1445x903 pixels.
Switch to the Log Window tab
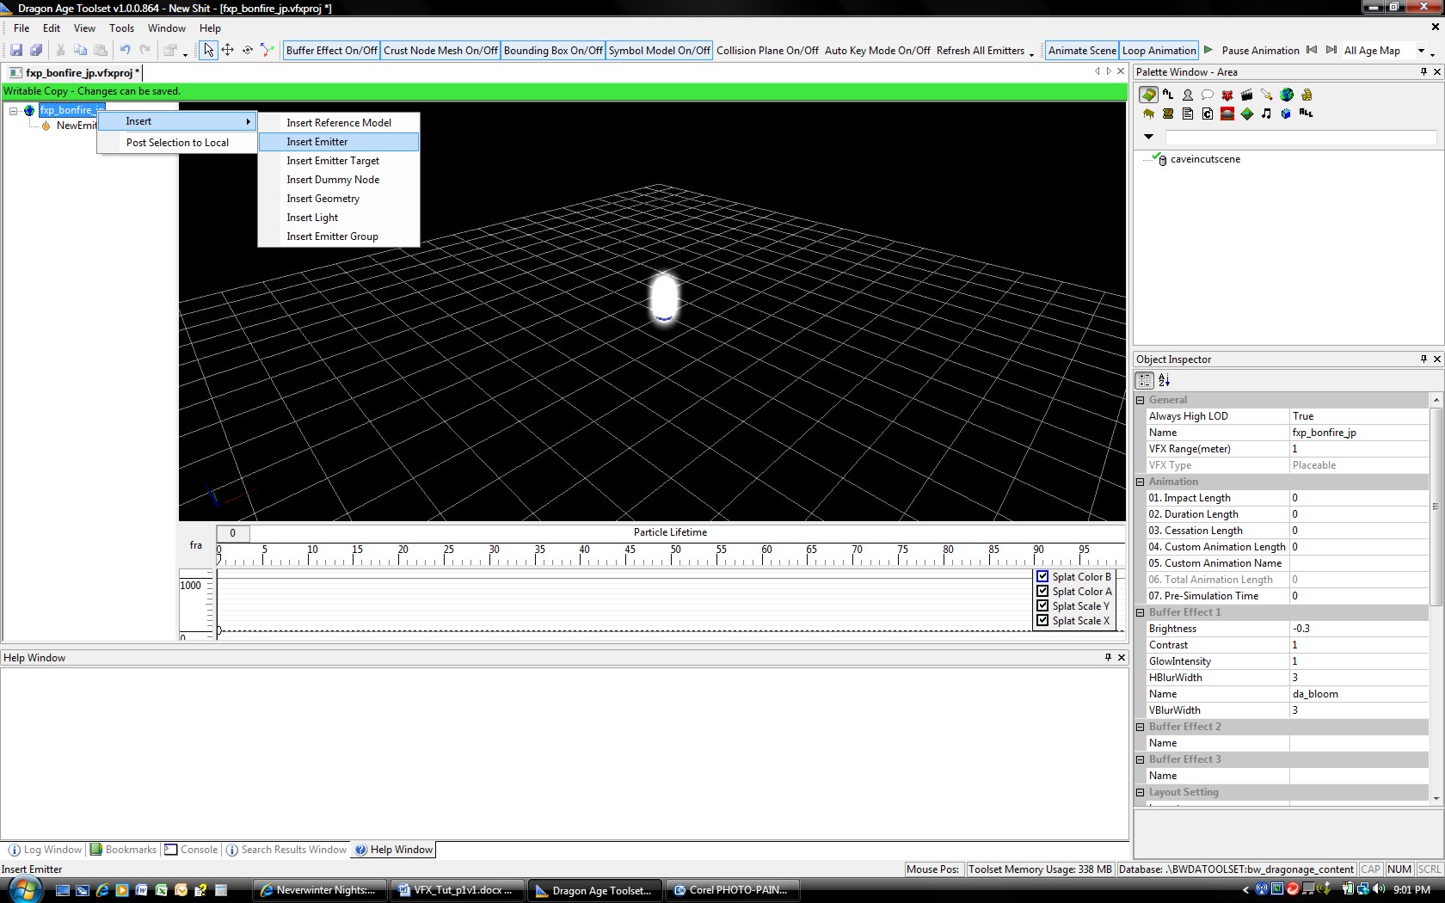45,850
